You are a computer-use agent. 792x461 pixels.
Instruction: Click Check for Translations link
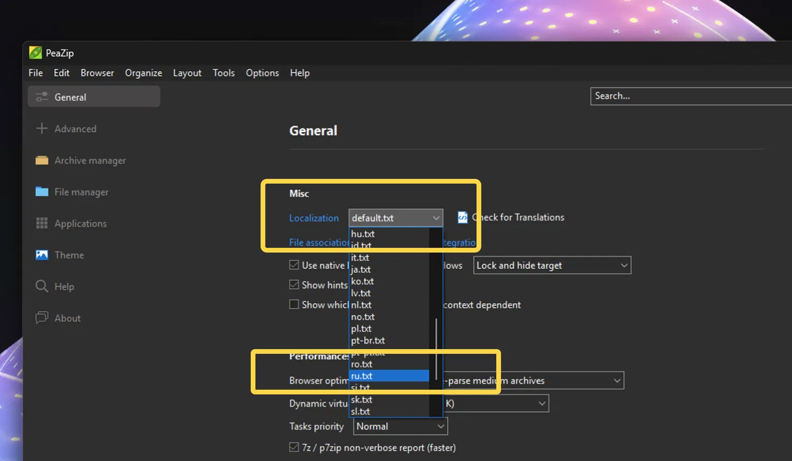518,217
